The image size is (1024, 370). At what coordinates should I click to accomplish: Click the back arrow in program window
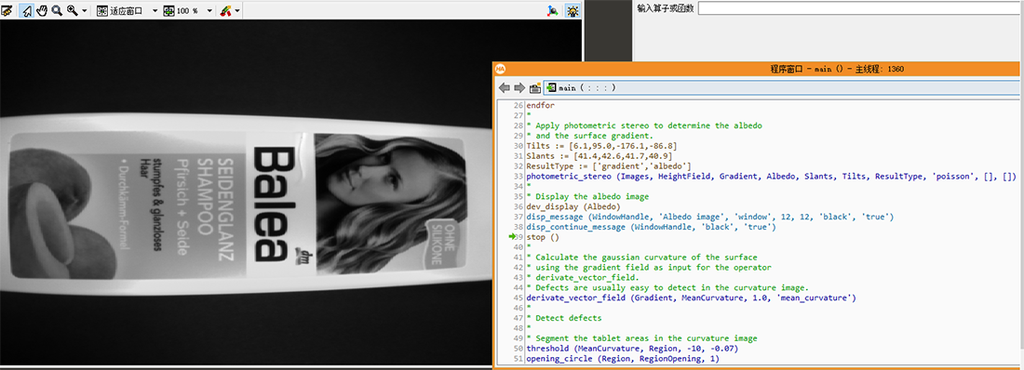pyautogui.click(x=505, y=87)
